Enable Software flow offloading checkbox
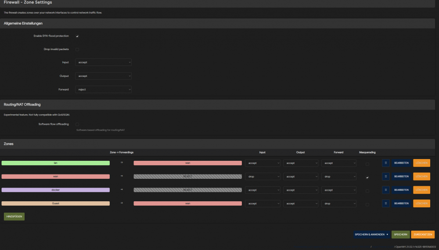The height and width of the screenshot is (250, 439). [x=77, y=124]
